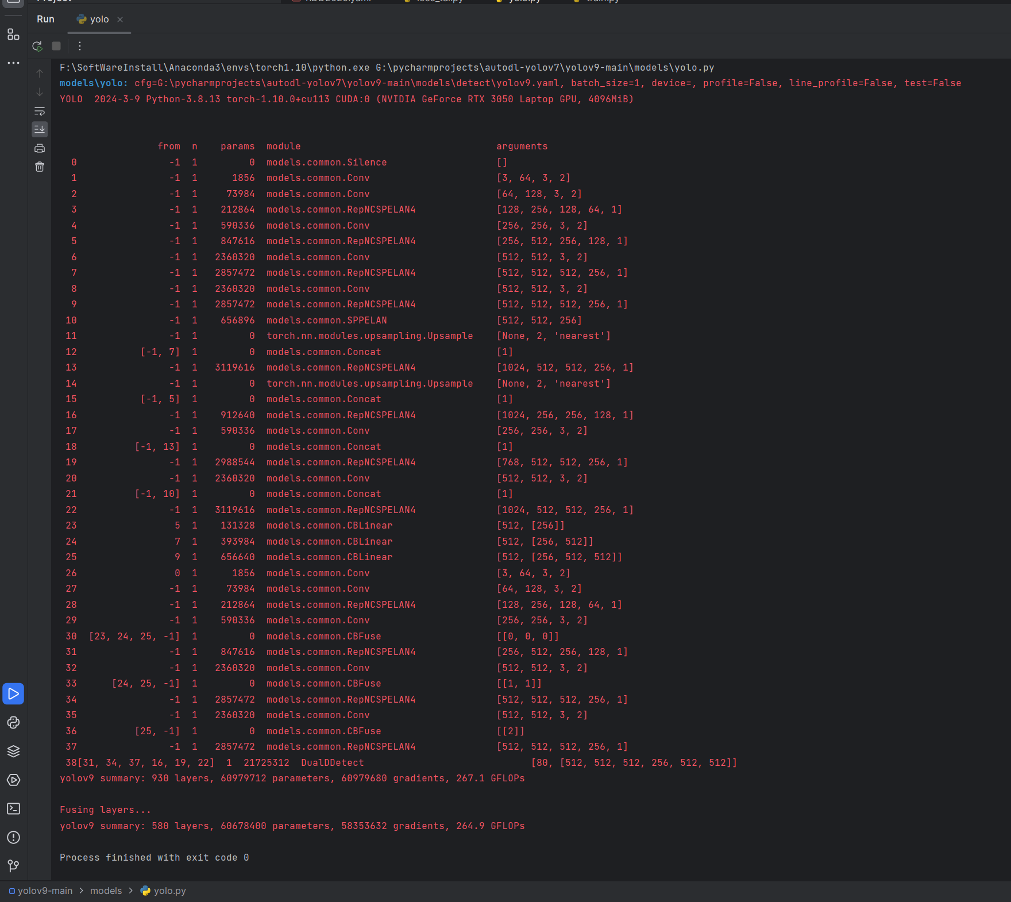Image resolution: width=1011 pixels, height=902 pixels.
Task: Open Structure tool window in sidebar
Action: click(x=13, y=34)
